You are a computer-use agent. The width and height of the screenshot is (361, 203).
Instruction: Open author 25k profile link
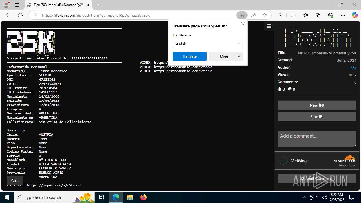(x=353, y=68)
